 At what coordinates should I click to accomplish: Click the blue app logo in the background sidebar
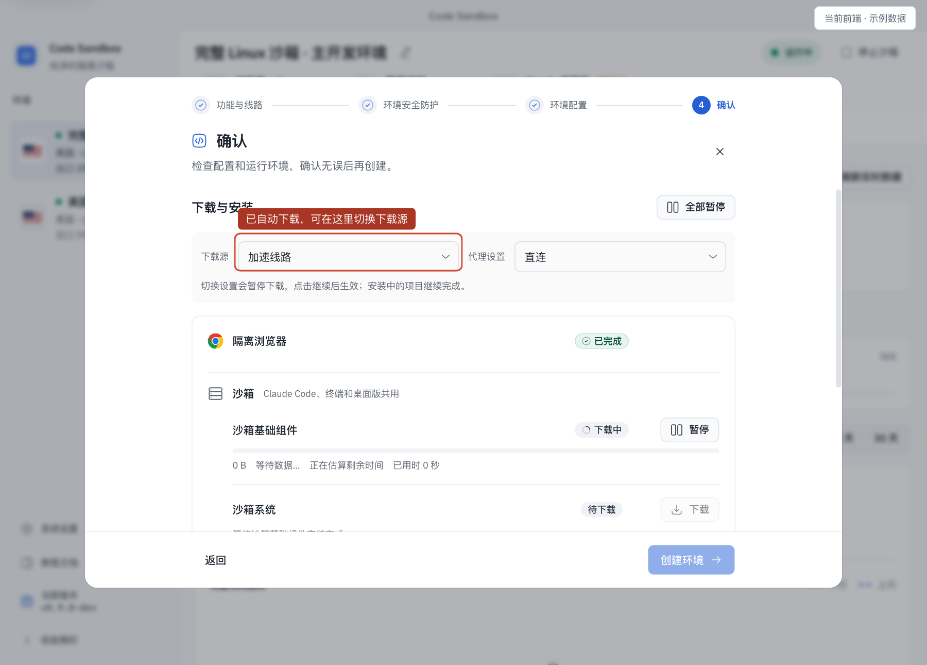(27, 56)
